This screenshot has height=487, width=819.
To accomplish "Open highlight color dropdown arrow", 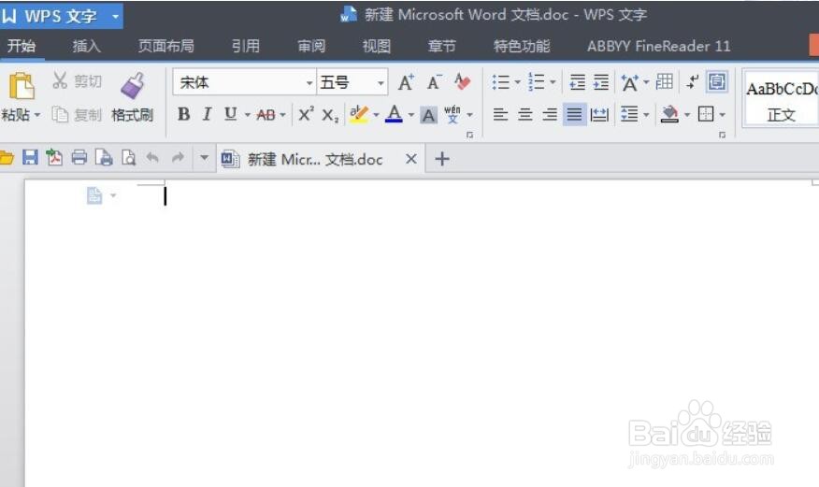I will pyautogui.click(x=376, y=115).
